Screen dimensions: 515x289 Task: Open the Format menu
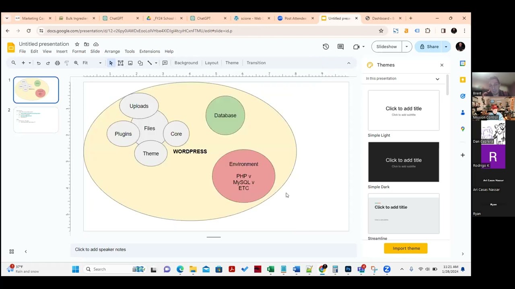[79, 51]
